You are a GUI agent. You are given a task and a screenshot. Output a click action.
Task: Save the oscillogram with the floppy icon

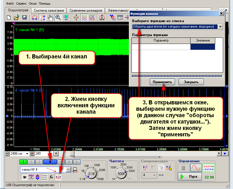(x=24, y=17)
